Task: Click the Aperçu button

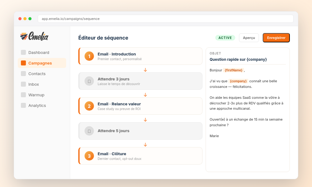Action: [x=249, y=38]
